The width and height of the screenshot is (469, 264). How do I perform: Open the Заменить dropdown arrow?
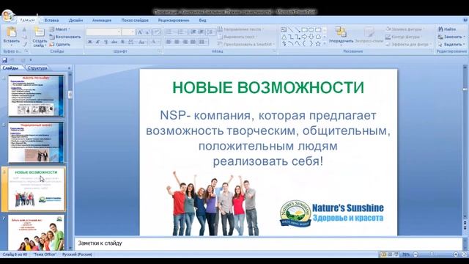[464, 37]
